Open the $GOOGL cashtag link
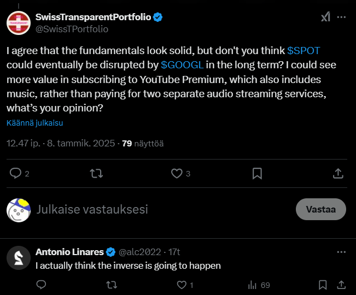 (183, 65)
